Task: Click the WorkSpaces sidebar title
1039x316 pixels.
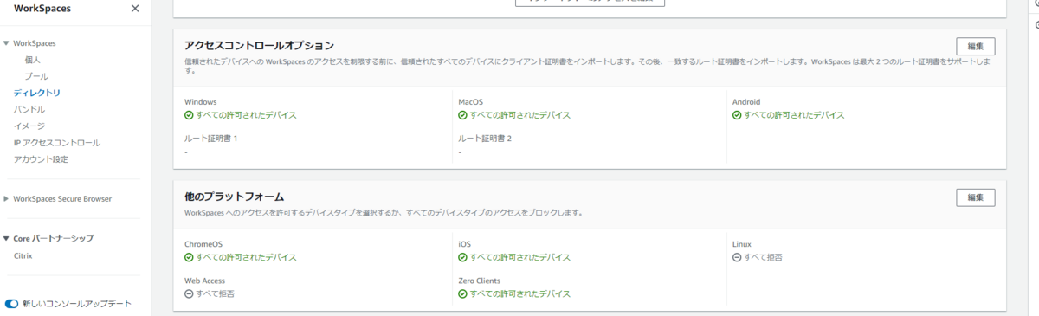Action: click(x=42, y=9)
